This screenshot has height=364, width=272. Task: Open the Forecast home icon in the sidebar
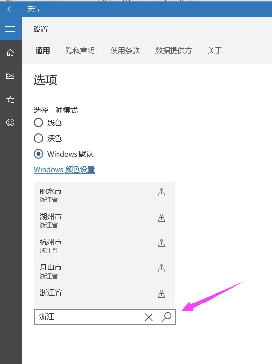tap(10, 53)
